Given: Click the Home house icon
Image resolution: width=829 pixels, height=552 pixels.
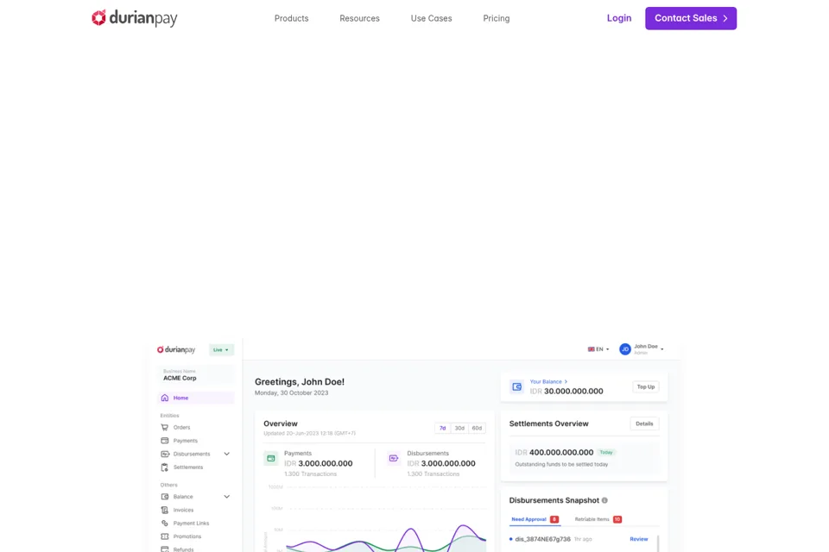Looking at the screenshot, I should [164, 398].
